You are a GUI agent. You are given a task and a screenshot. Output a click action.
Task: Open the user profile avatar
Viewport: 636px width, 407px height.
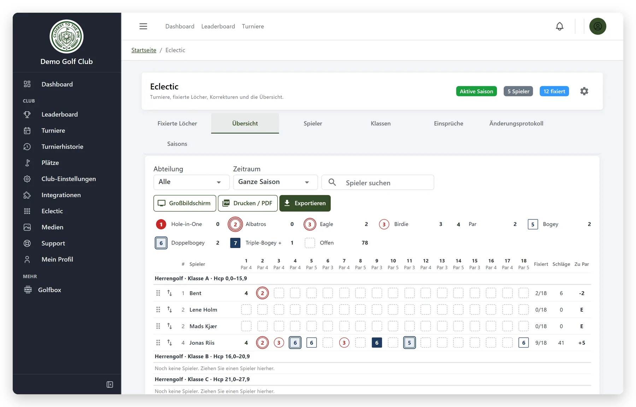[597, 26]
